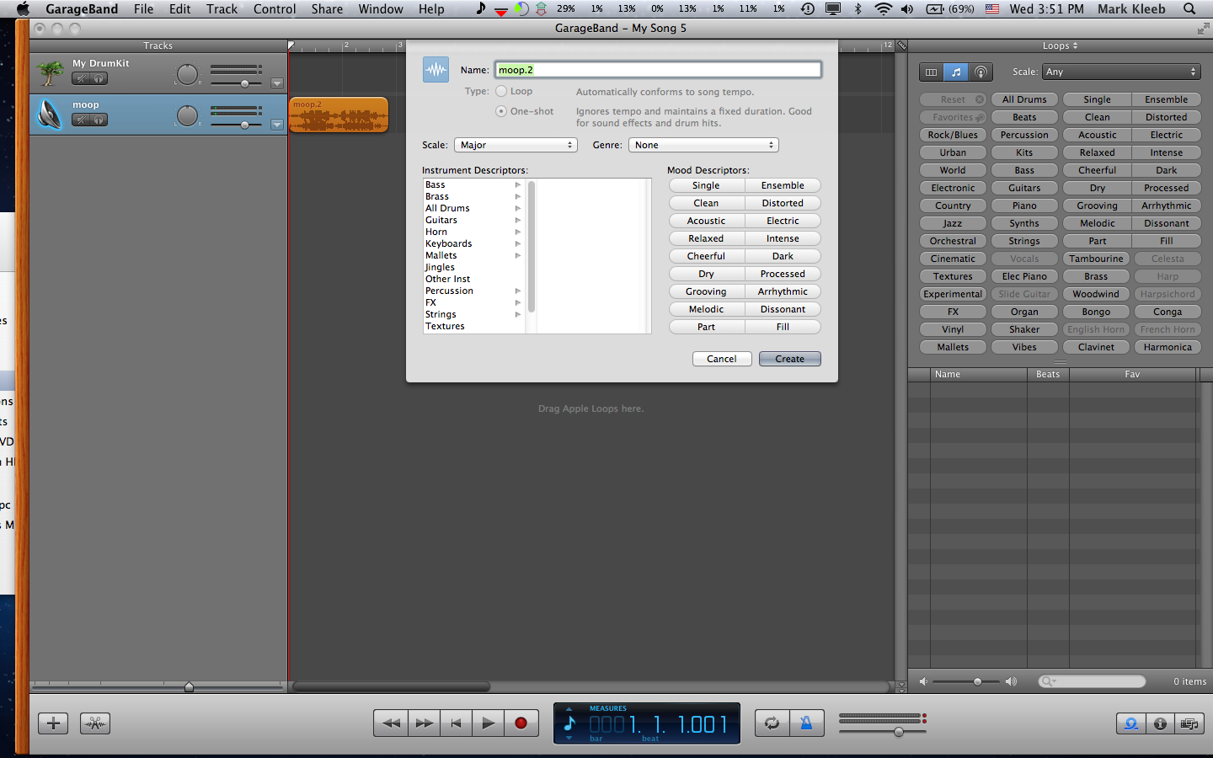Click the fast forward transport button

pyautogui.click(x=424, y=723)
